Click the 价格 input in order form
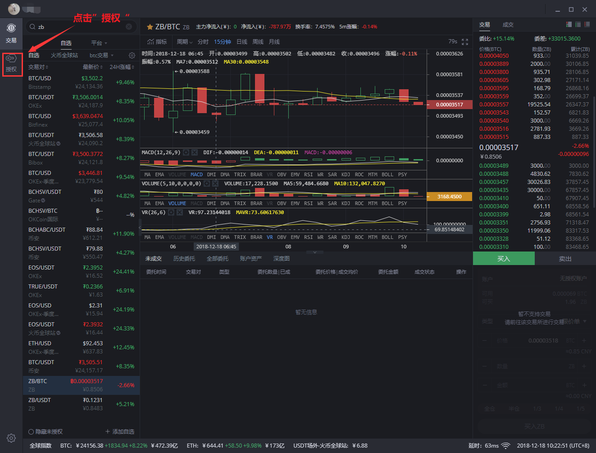Image resolution: width=596 pixels, height=453 pixels. coord(535,341)
